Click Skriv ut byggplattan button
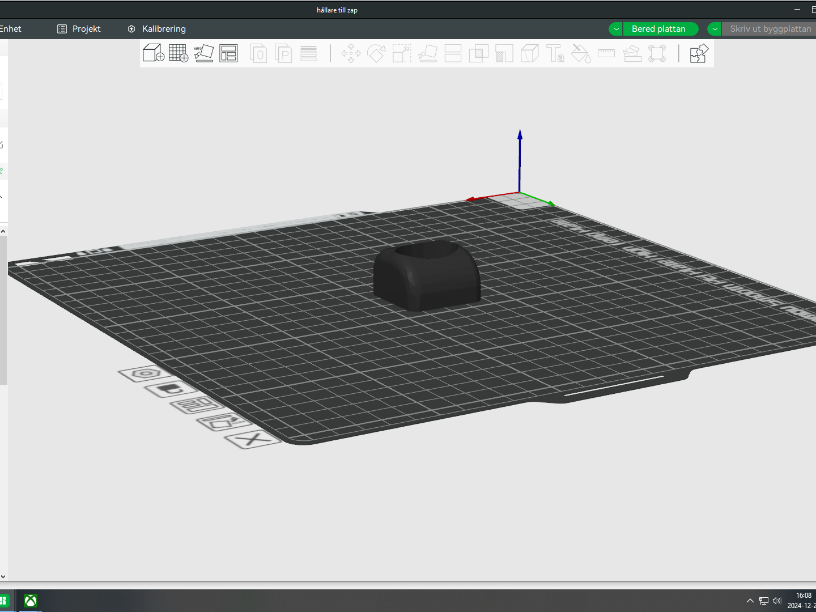This screenshot has width=816, height=612. pos(770,29)
